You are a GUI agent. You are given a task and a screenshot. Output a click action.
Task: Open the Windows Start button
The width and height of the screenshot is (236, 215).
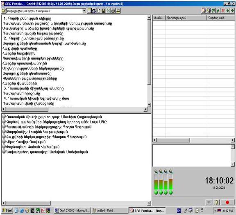click(x=7, y=210)
